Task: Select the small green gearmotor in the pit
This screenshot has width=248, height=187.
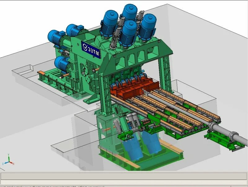Action: click(125, 135)
